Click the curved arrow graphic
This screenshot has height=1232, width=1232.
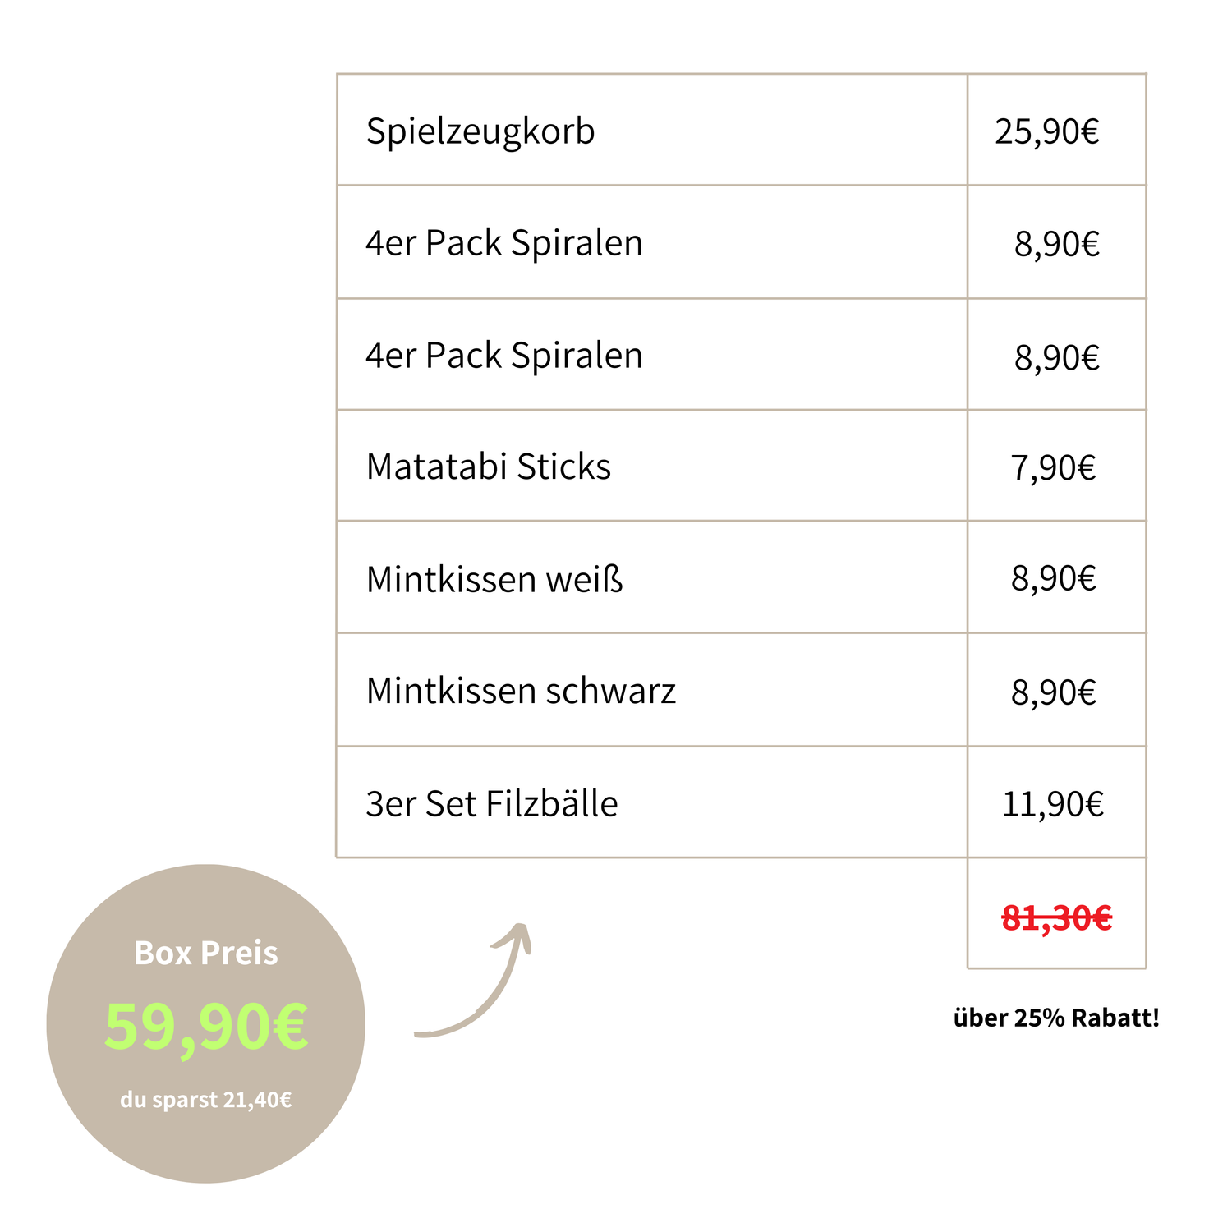(474, 981)
